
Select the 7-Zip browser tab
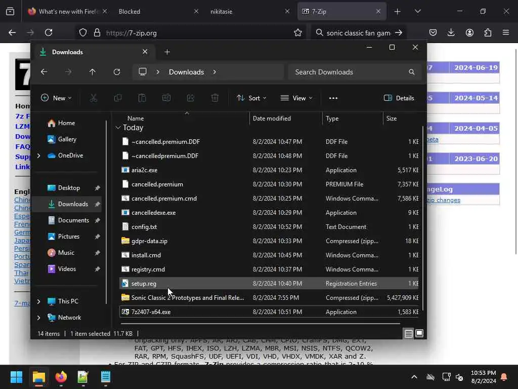click(x=341, y=11)
